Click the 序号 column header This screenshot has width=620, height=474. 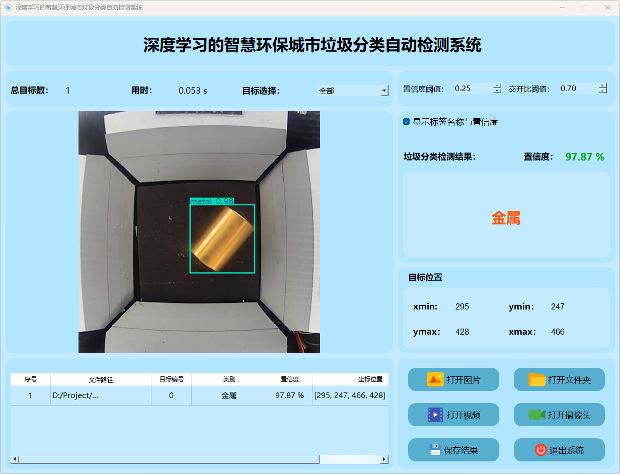click(x=31, y=379)
